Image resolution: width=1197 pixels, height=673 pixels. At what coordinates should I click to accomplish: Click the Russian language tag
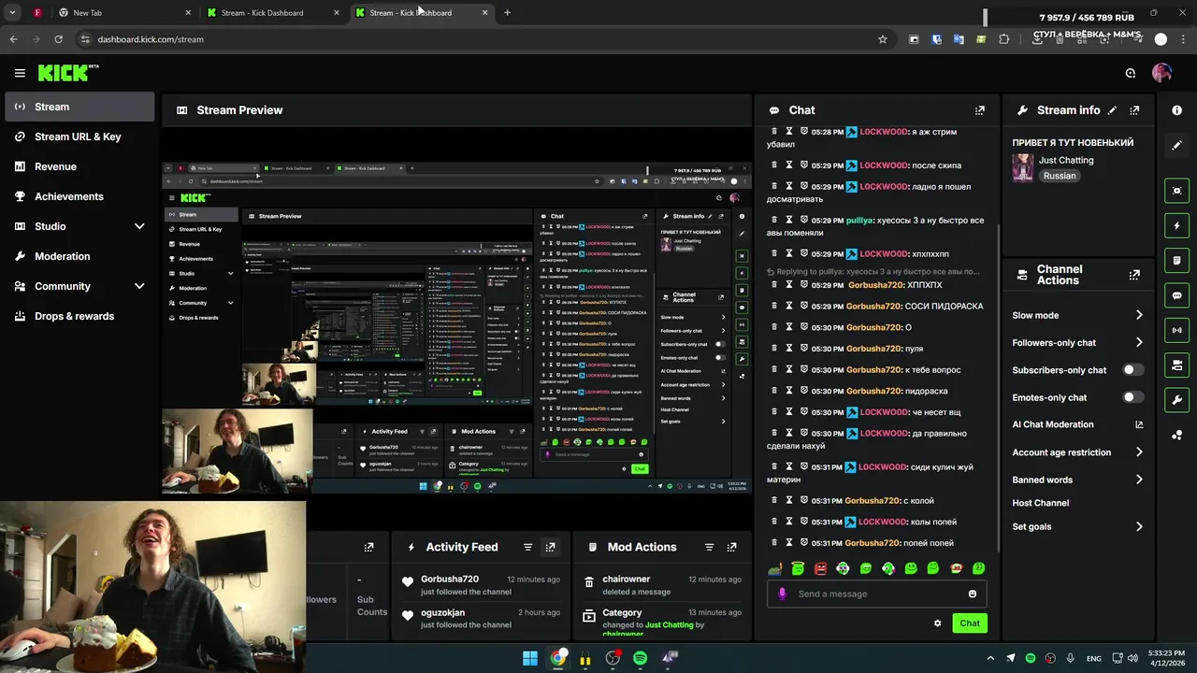(x=1060, y=176)
